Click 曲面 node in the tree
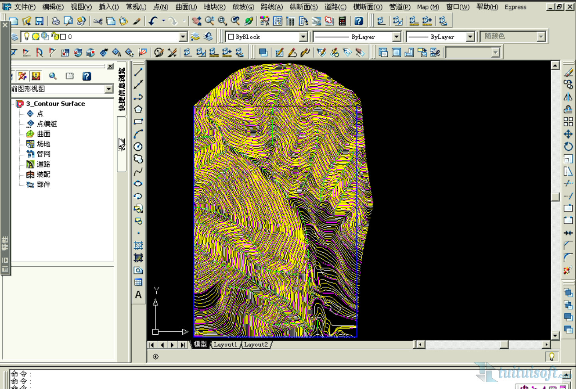Image resolution: width=576 pixels, height=389 pixels. (44, 134)
